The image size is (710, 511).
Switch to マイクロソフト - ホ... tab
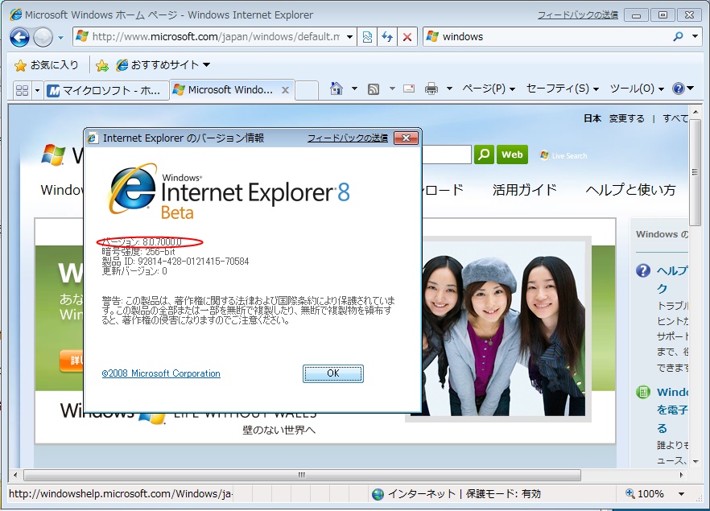click(106, 90)
